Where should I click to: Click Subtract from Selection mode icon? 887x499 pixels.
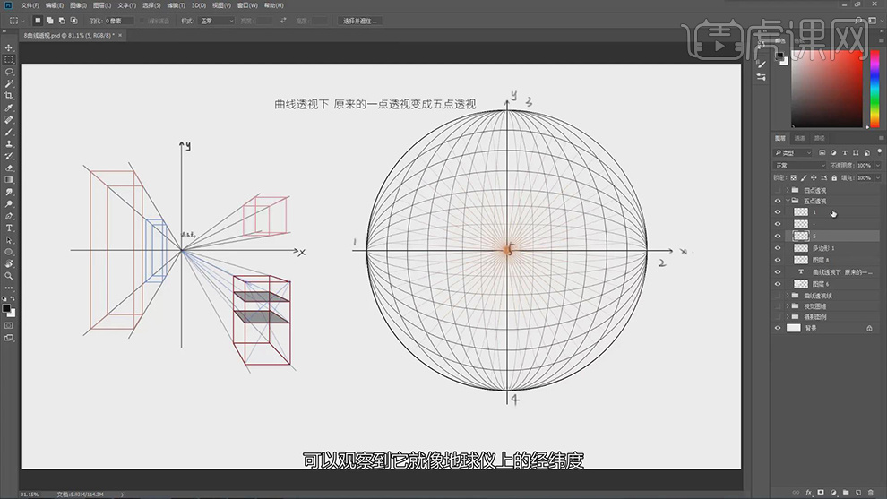(62, 21)
